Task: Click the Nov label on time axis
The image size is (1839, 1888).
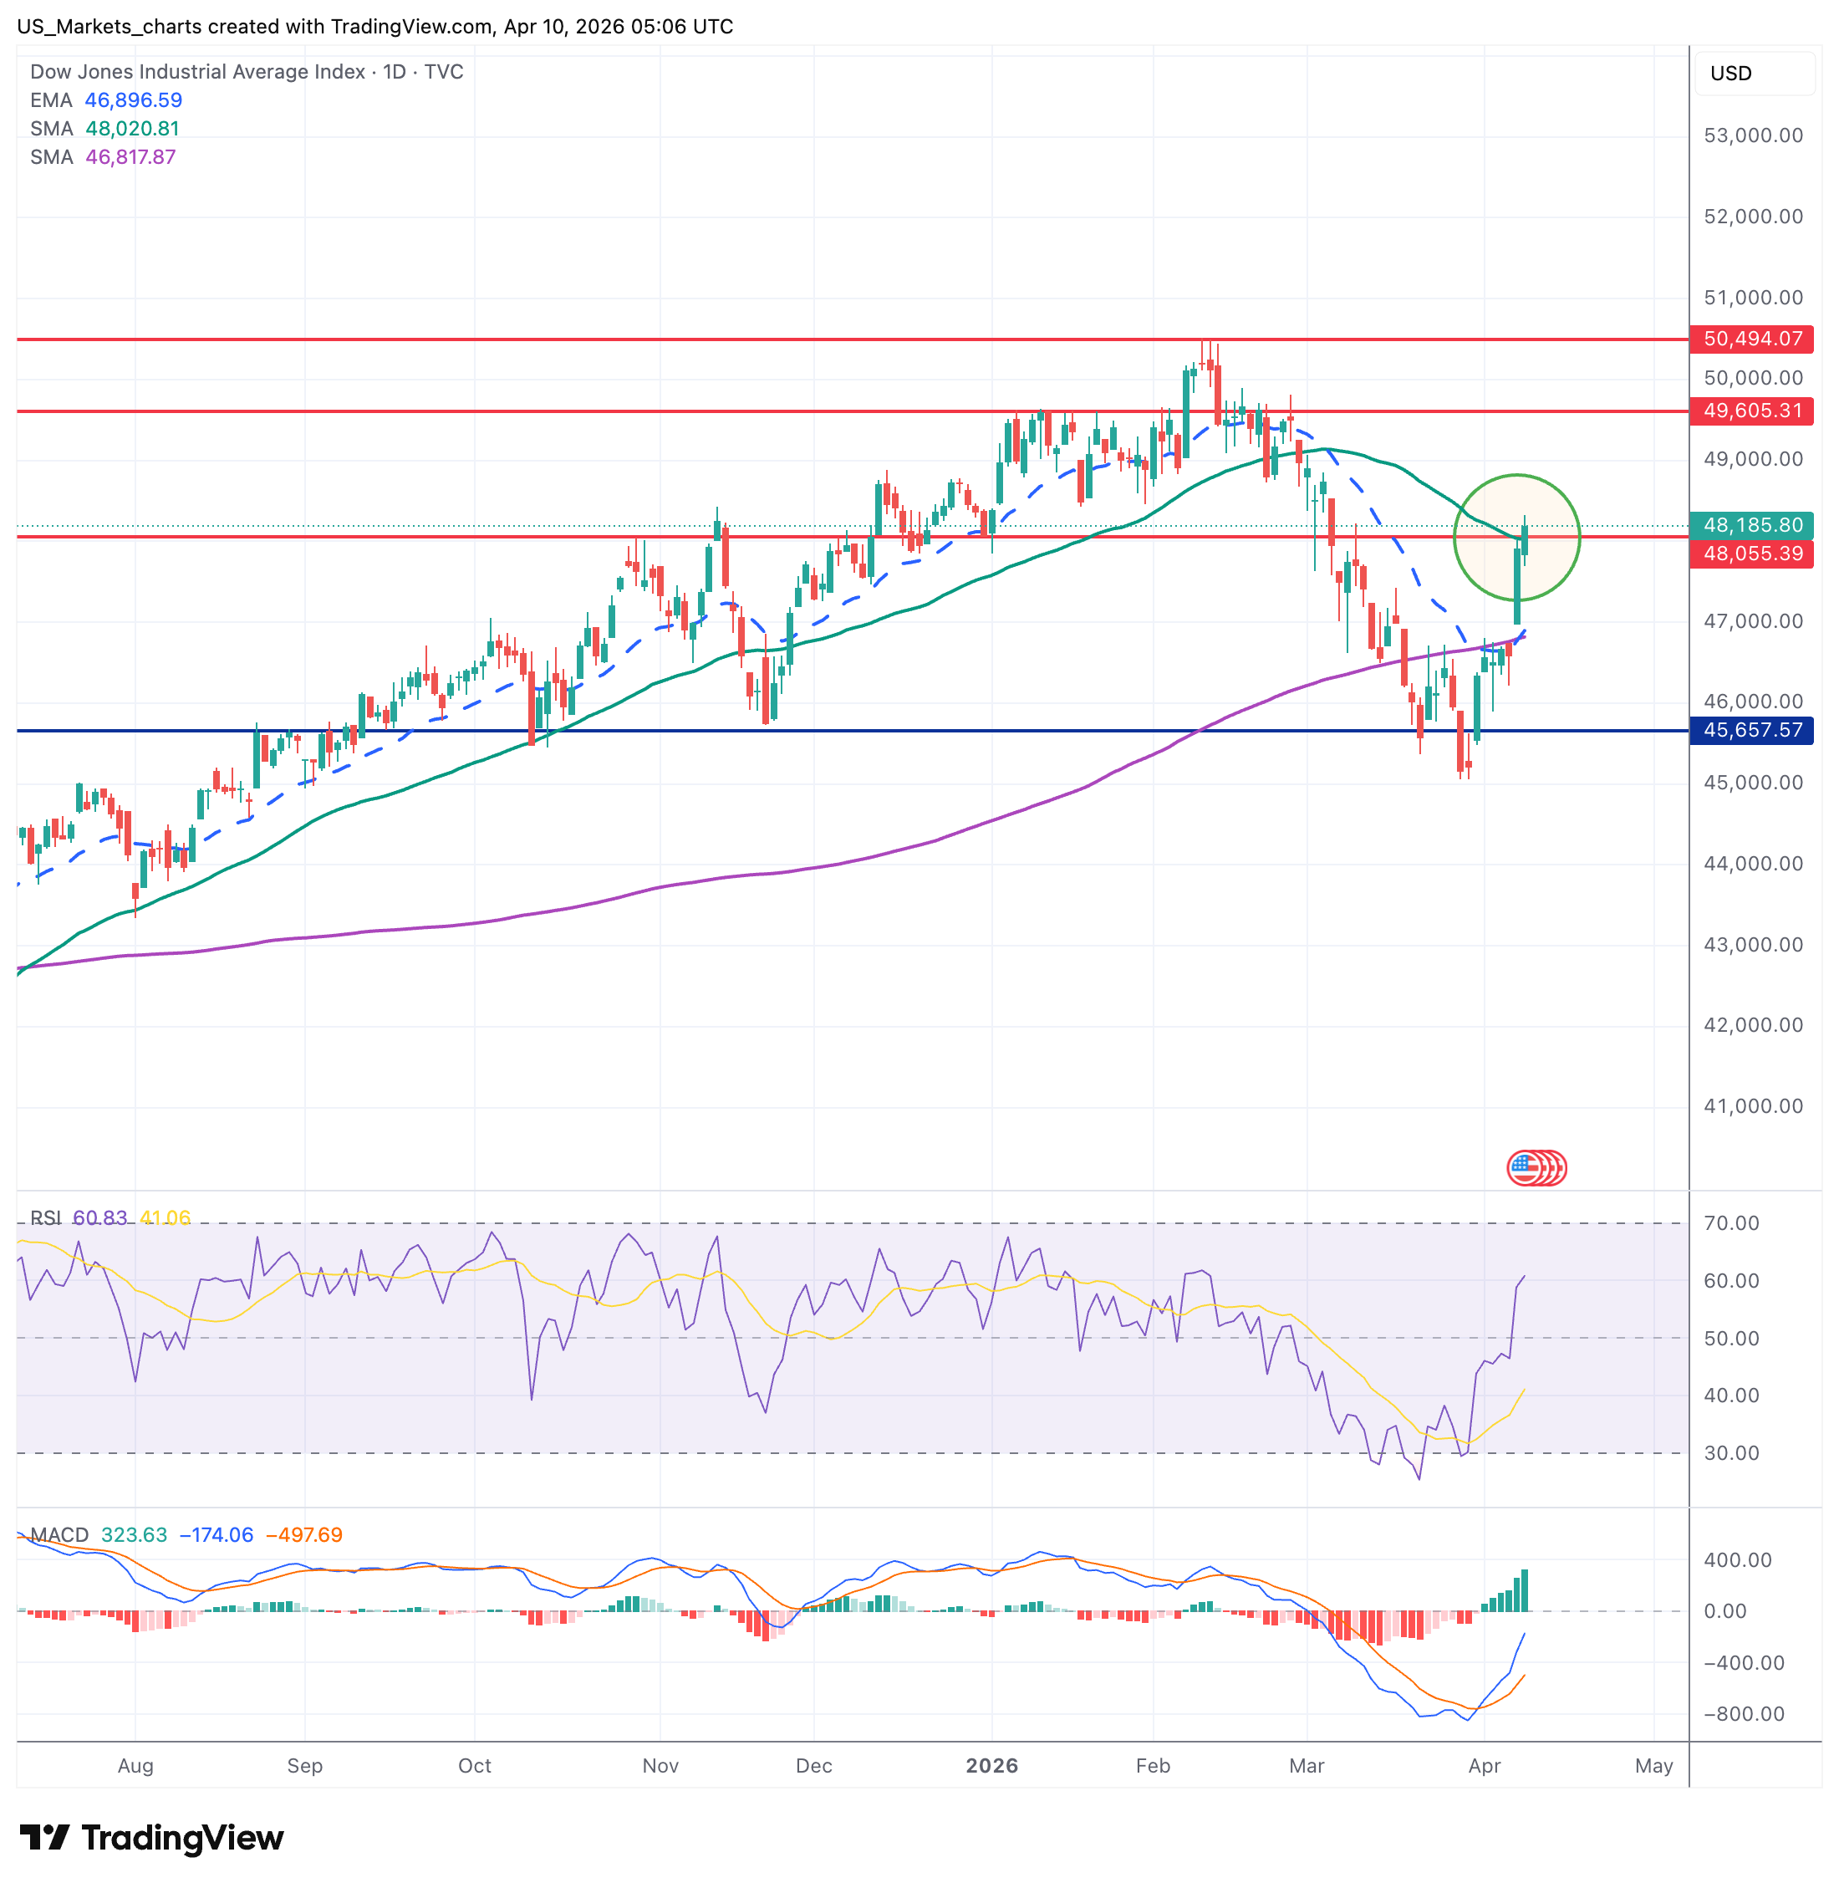Action: tap(660, 1765)
